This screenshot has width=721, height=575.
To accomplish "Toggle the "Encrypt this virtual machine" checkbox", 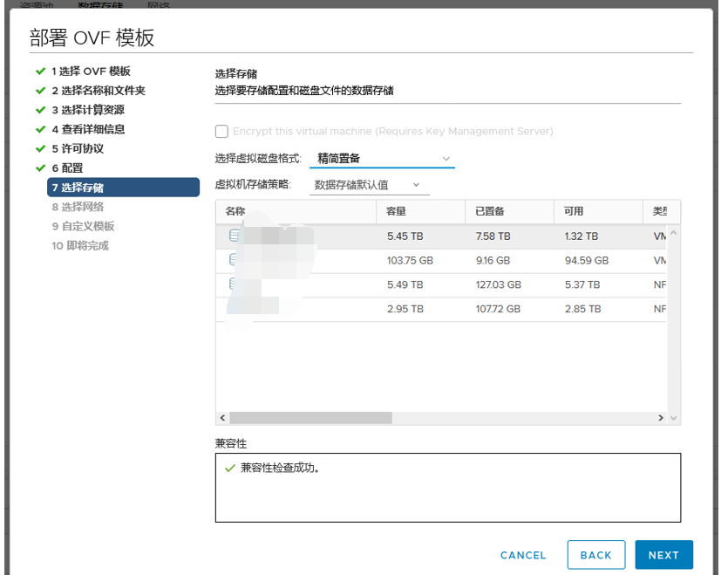I will [221, 131].
